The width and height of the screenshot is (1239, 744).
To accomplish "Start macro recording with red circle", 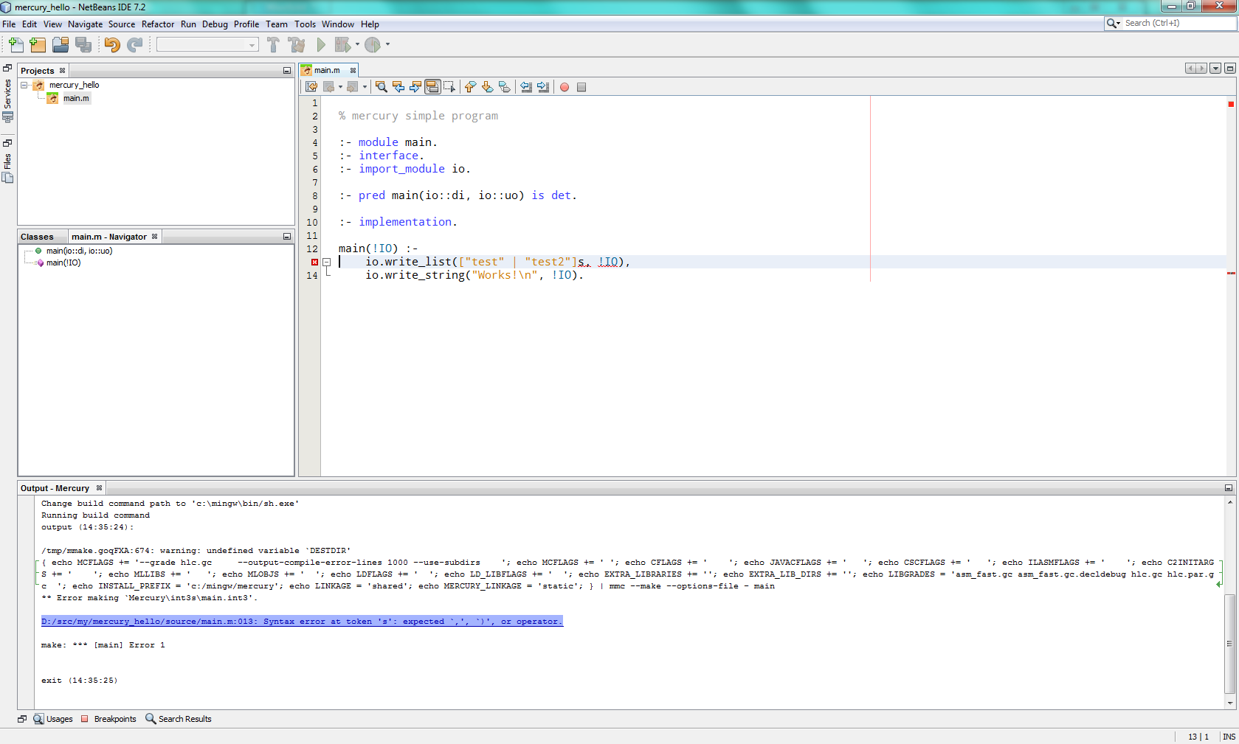I will [565, 87].
